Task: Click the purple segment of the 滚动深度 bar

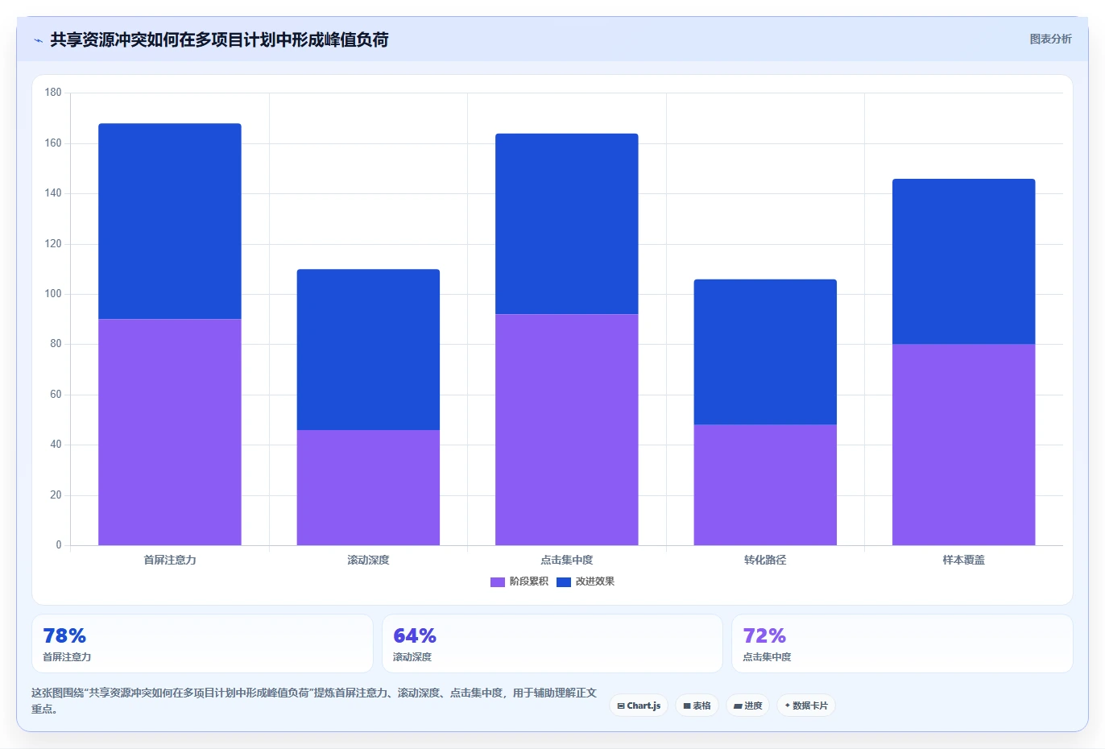Action: [368, 487]
